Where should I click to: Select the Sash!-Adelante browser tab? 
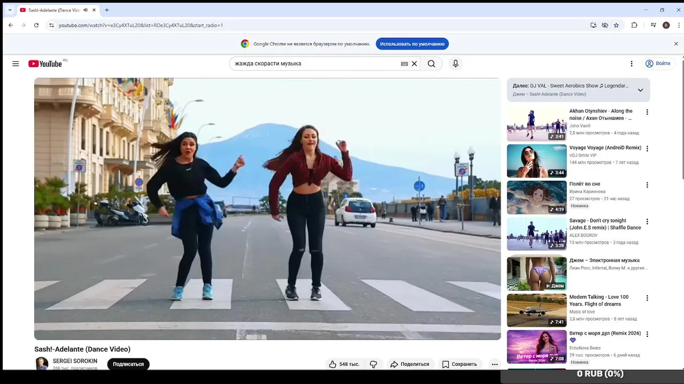click(58, 10)
